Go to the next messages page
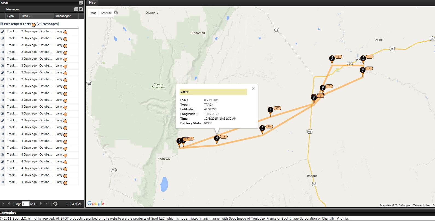The image size is (435, 221). (x=41, y=204)
